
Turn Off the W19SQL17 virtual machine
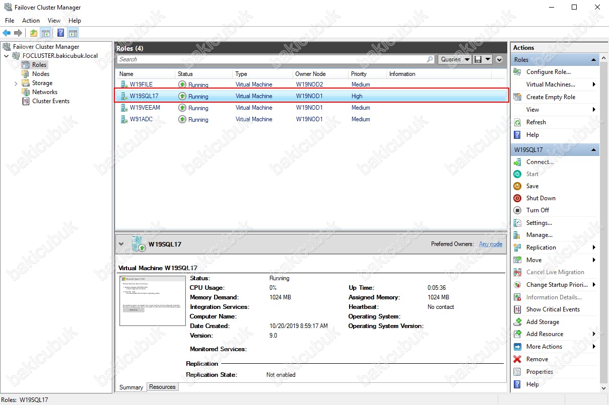click(538, 210)
